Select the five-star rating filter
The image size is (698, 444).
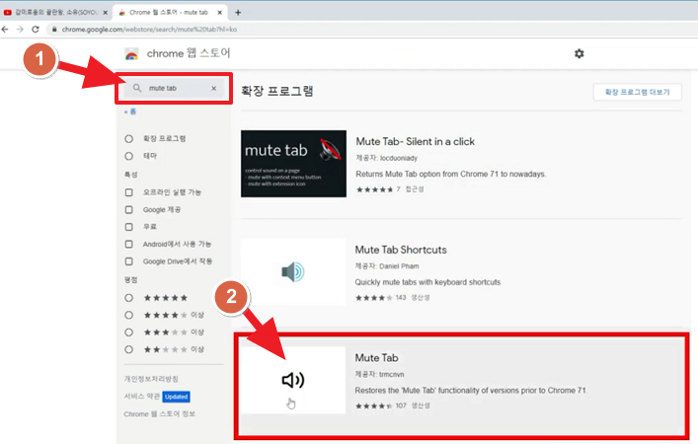click(x=128, y=298)
